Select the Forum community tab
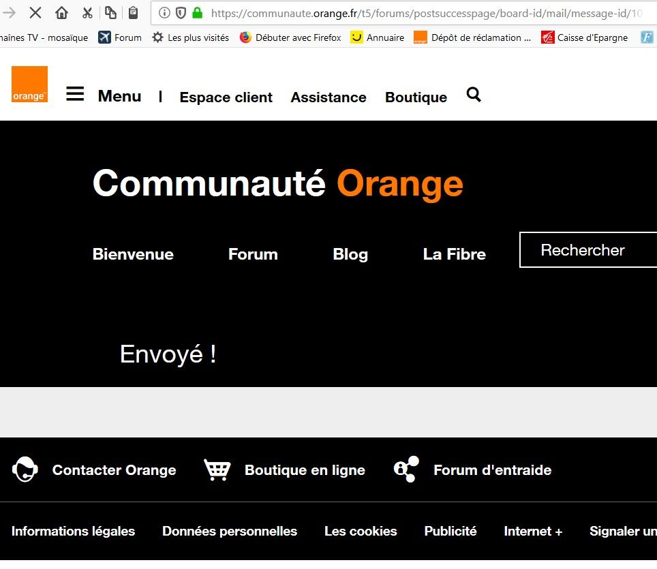 (x=253, y=254)
